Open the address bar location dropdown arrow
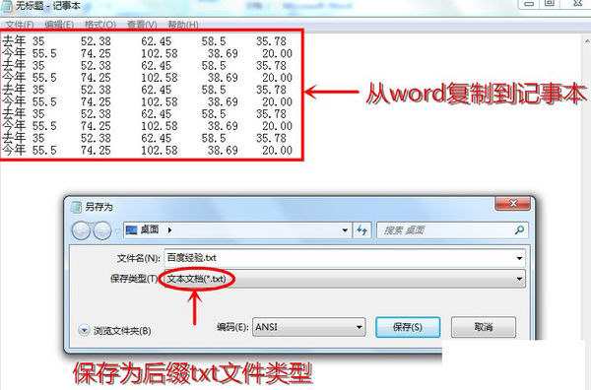This screenshot has width=591, height=390. pyautogui.click(x=345, y=230)
